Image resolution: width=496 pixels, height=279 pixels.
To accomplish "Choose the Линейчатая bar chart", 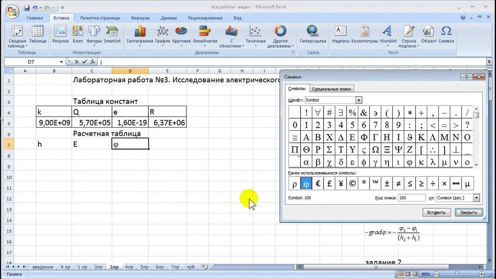I will tap(205, 36).
